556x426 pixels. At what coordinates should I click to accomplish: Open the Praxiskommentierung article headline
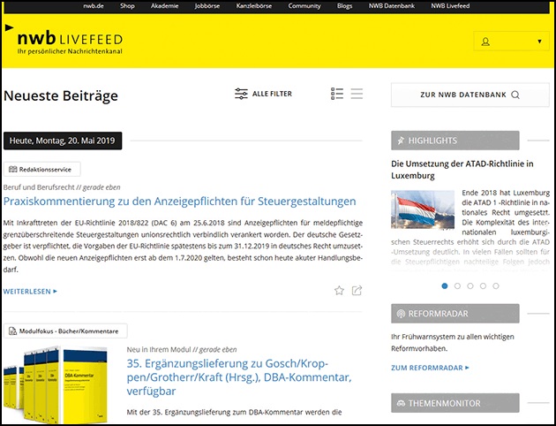point(180,202)
